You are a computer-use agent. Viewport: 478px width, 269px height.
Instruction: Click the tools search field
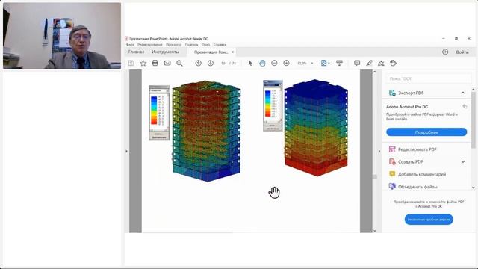(x=429, y=78)
